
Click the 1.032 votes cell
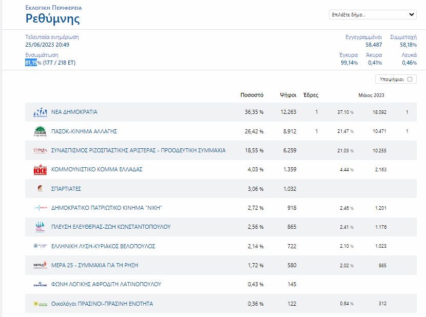pos(289,189)
